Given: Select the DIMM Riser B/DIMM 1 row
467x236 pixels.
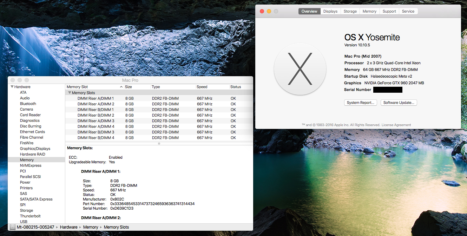Looking at the screenshot, I should click(159, 110).
